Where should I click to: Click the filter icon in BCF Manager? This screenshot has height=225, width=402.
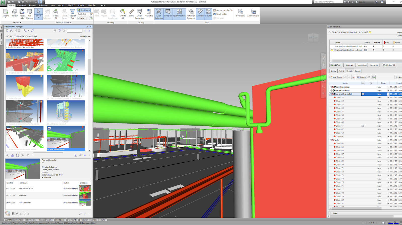[60, 31]
